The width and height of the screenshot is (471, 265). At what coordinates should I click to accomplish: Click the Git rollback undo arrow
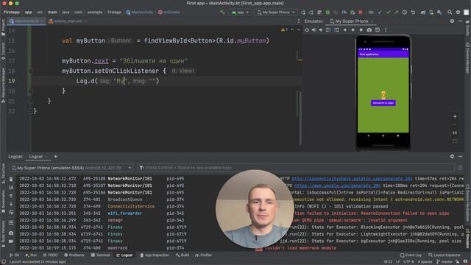coord(413,13)
